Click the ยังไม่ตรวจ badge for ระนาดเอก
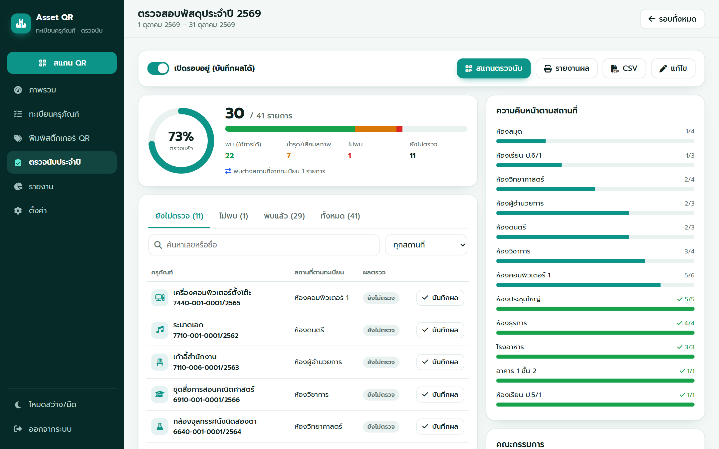719x449 pixels. (x=381, y=330)
